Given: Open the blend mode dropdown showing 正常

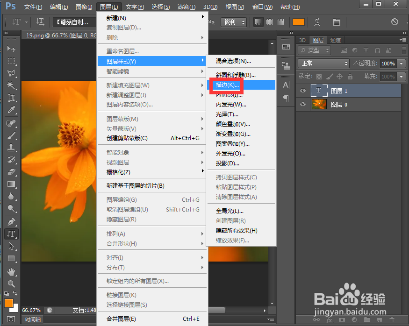Looking at the screenshot, I should [x=323, y=63].
